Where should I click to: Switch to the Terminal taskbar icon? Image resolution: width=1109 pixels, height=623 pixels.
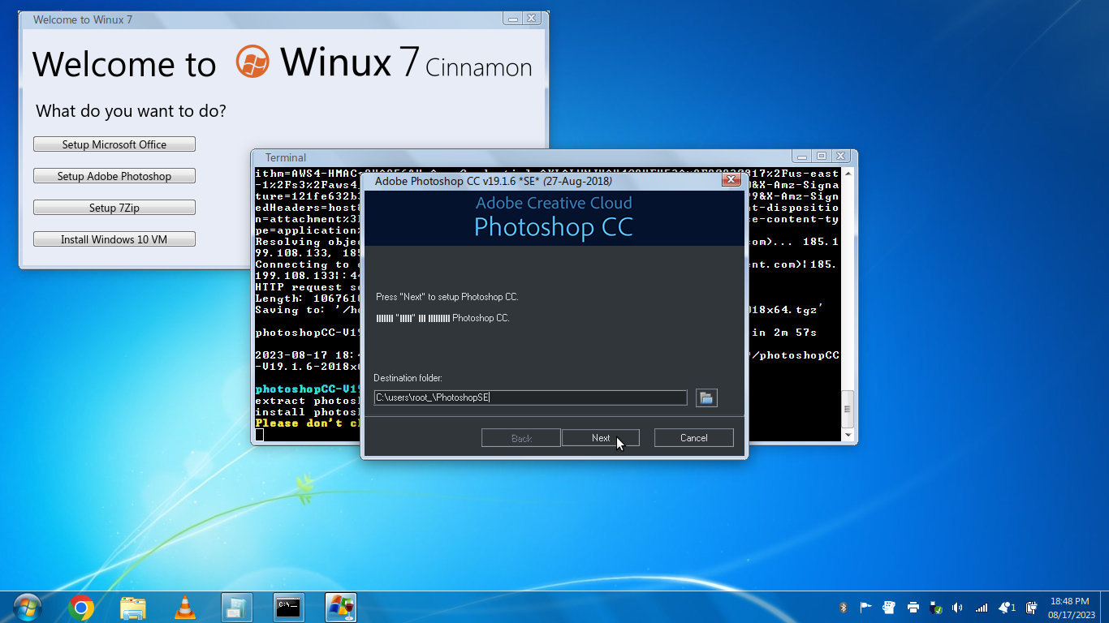tap(289, 607)
